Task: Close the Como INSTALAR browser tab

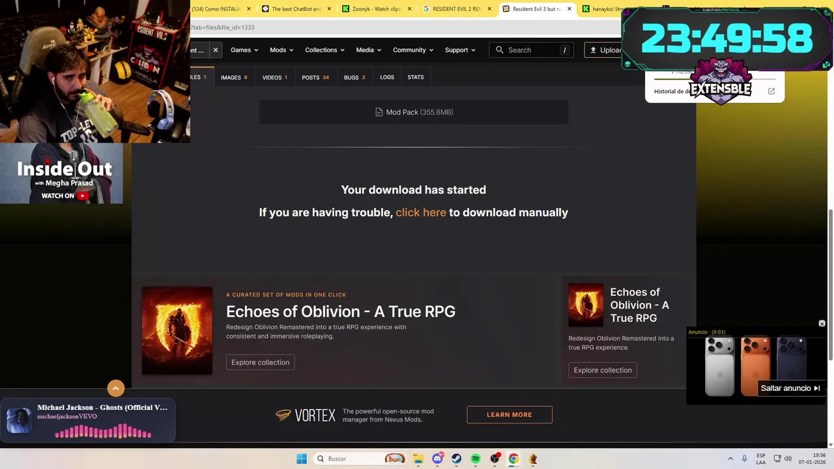Action: pos(248,9)
